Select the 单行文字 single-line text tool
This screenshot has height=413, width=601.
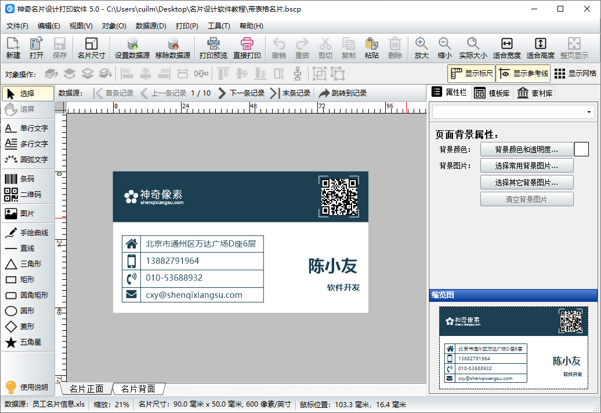point(28,128)
